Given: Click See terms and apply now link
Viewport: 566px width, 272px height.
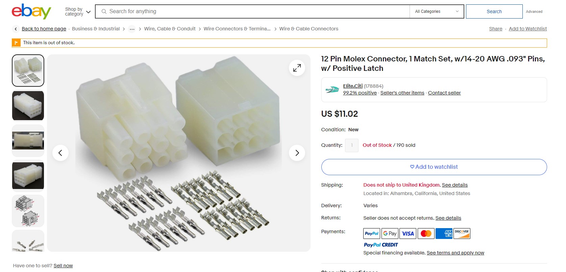Looking at the screenshot, I should click(x=455, y=253).
